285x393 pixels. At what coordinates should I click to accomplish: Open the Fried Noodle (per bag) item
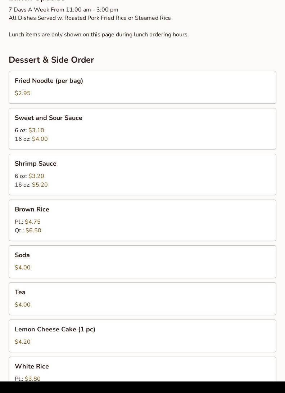click(x=49, y=81)
